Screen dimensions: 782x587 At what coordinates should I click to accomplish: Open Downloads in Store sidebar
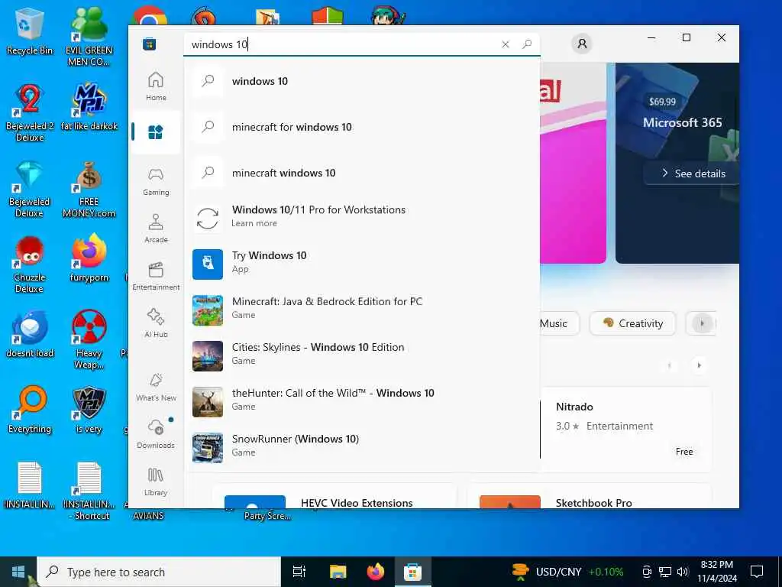coord(156,434)
